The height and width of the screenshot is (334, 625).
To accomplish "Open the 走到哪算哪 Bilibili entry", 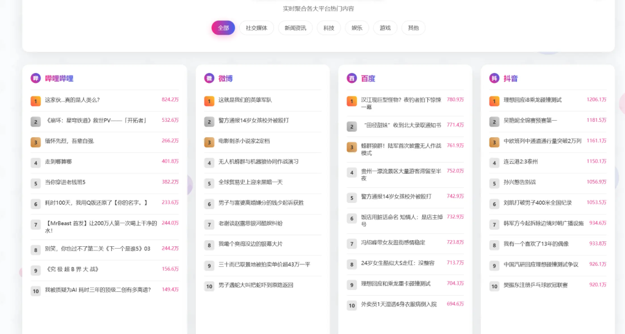I will coord(58,162).
